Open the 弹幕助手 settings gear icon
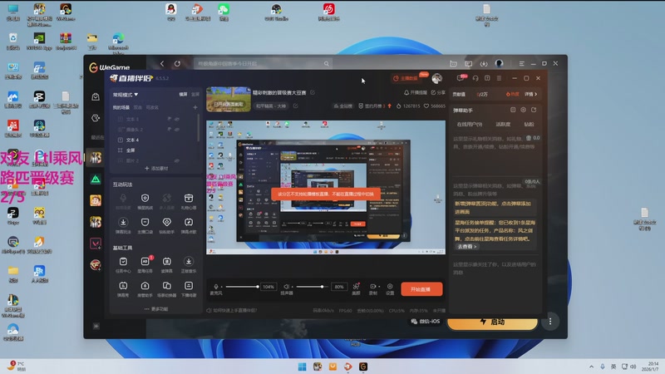665x374 pixels. 524,110
